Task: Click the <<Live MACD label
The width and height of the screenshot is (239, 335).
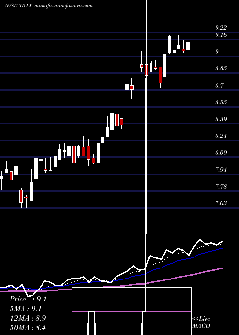Action: (201, 323)
